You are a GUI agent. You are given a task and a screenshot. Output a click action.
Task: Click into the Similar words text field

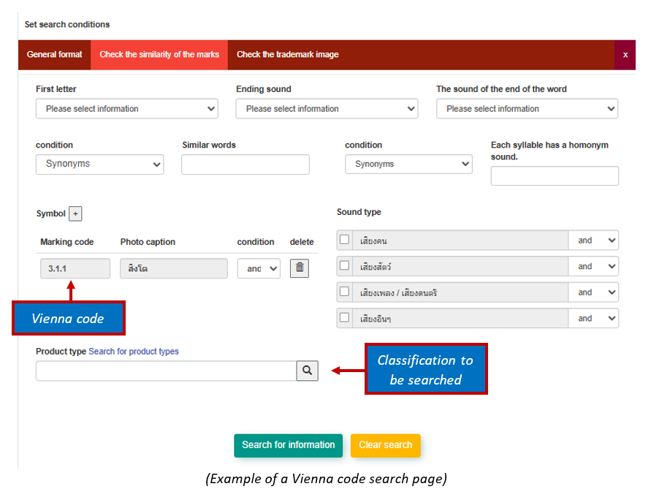point(245,164)
